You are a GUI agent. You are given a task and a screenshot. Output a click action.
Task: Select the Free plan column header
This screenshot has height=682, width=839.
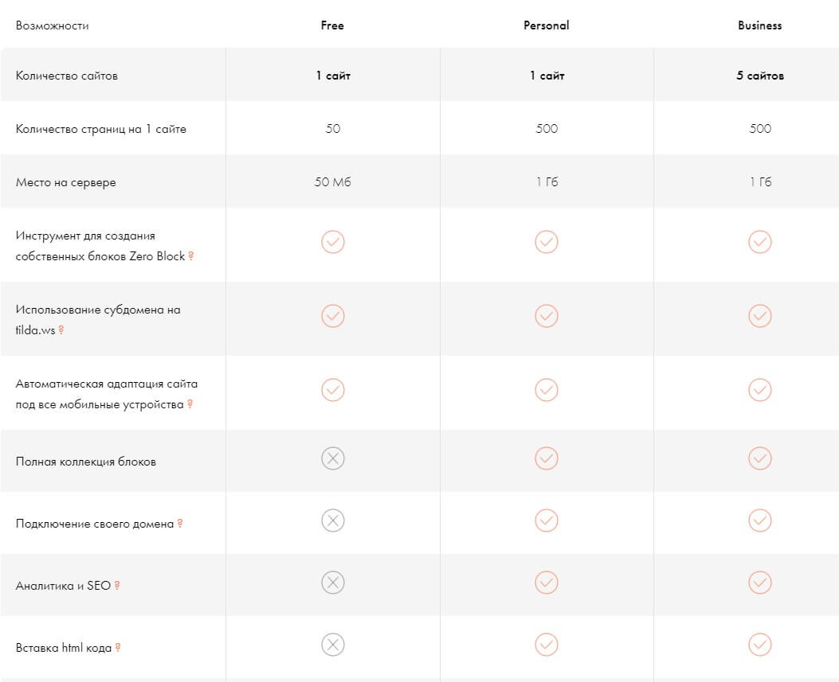pos(332,25)
